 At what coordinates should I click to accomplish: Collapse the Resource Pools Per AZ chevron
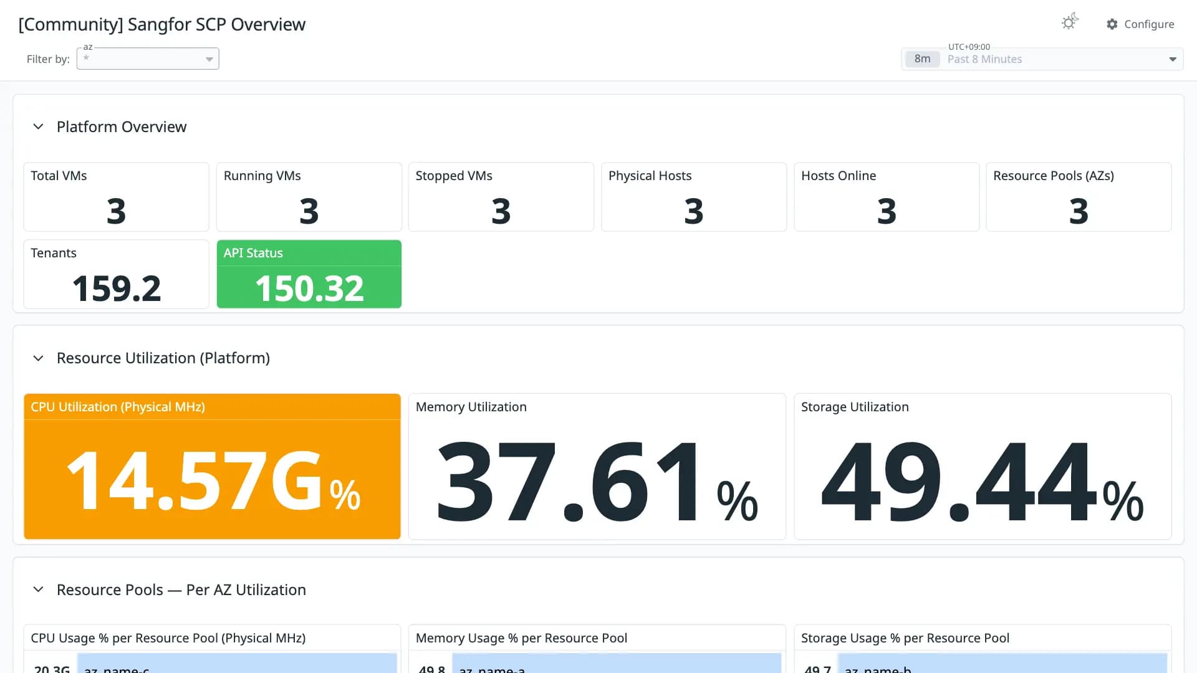(38, 589)
